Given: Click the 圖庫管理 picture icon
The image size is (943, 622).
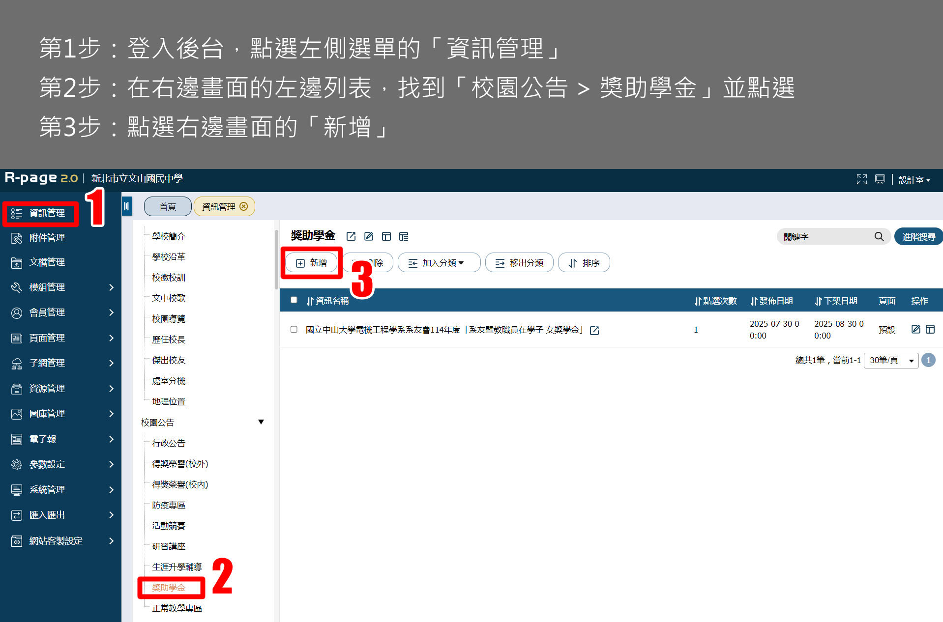Looking at the screenshot, I should pos(17,414).
